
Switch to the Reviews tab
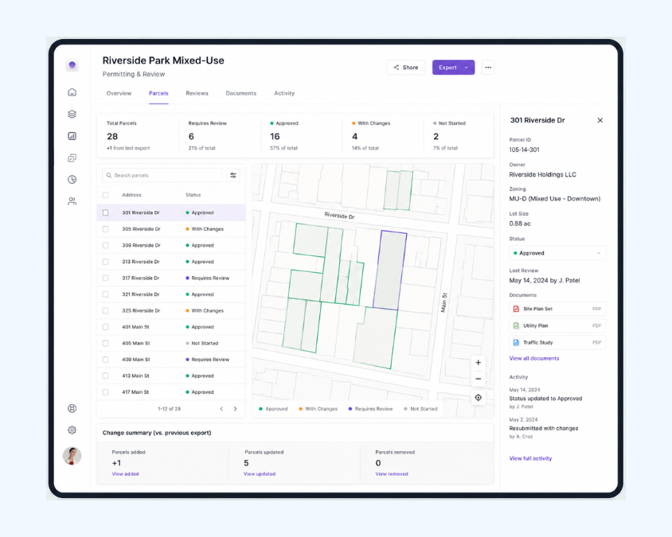click(197, 93)
